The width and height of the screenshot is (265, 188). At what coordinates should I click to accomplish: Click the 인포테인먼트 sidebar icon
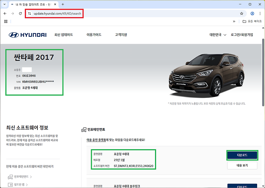click(x=10, y=177)
